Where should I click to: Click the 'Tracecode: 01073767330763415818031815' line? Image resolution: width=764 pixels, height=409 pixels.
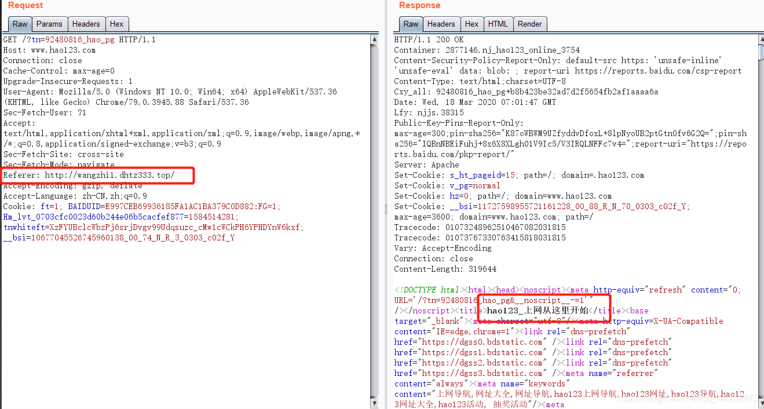click(x=480, y=238)
